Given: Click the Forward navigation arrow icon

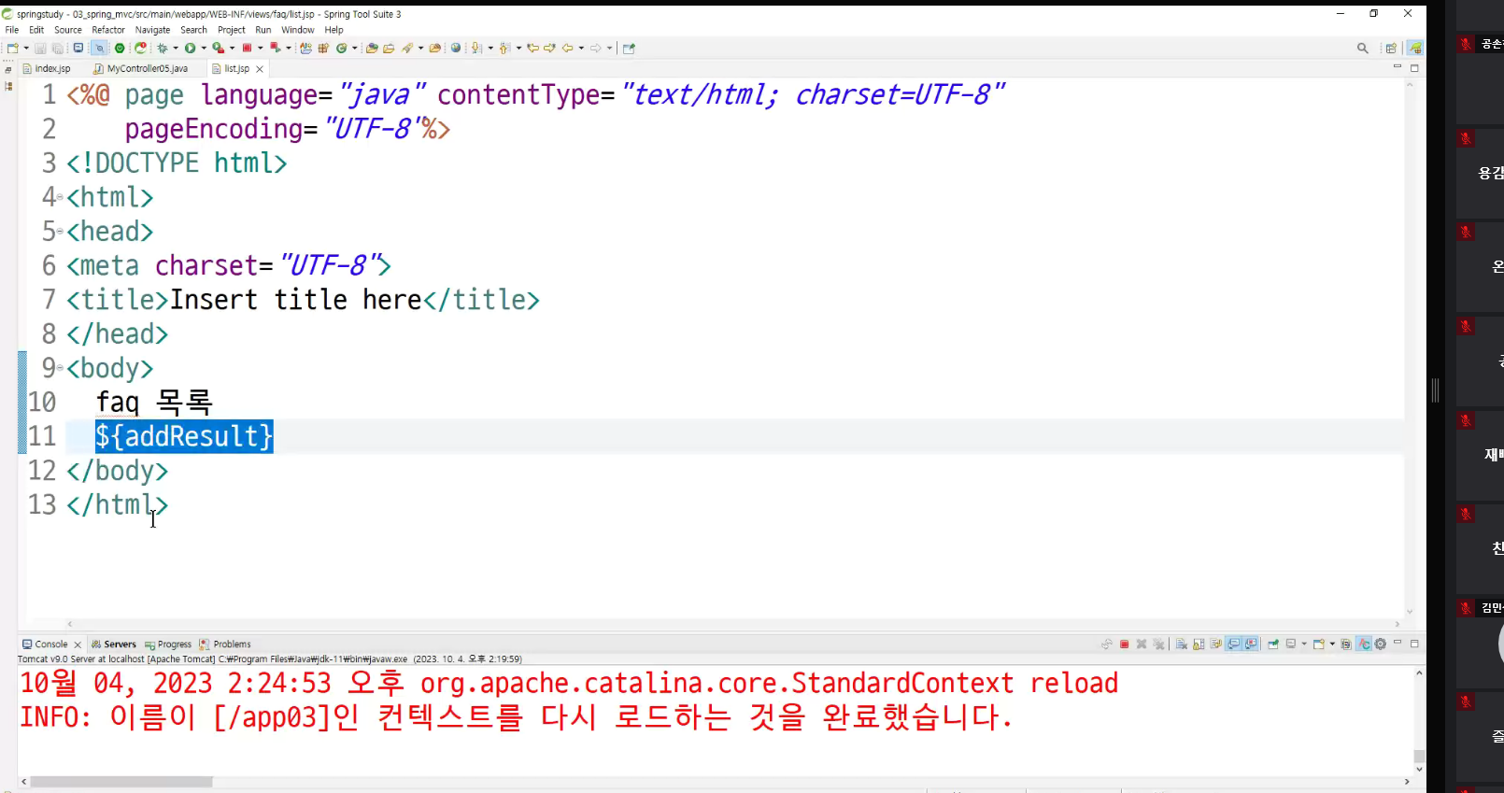Looking at the screenshot, I should 595,48.
